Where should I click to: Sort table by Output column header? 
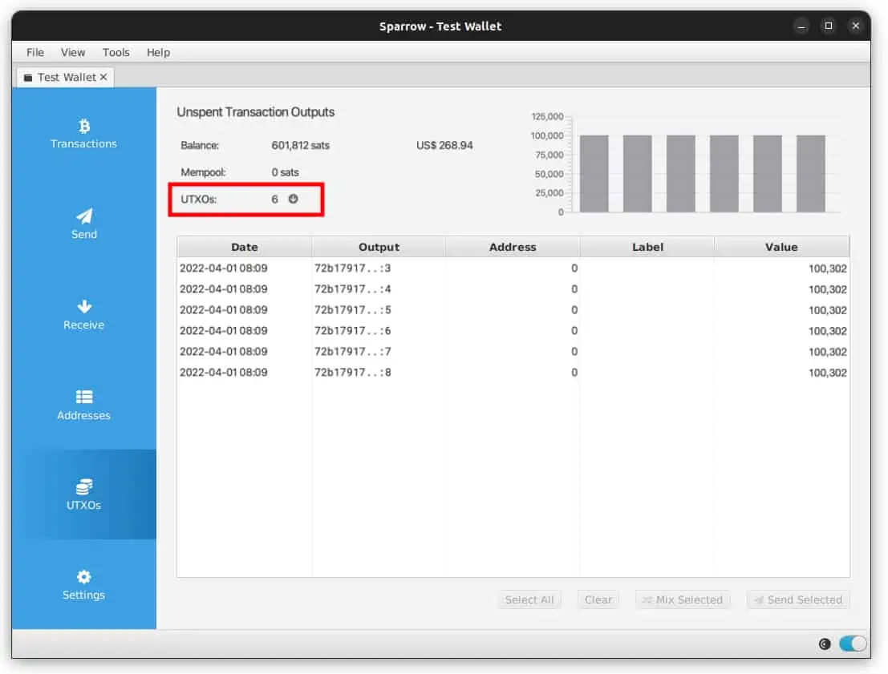(379, 247)
